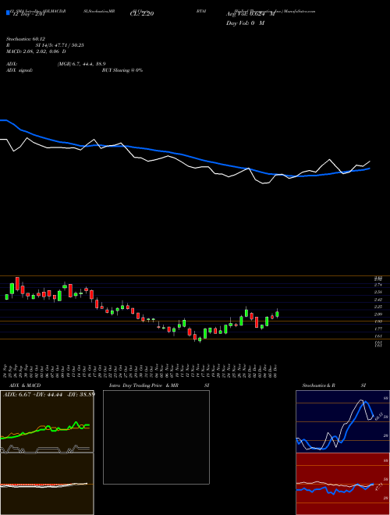Click the 'BUY Slowing @ 0%' signal text
Viewport: 390px width, 515px height.
coord(122,70)
